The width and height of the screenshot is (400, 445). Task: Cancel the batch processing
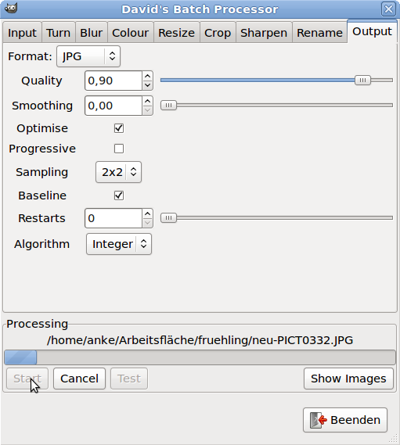pos(79,379)
